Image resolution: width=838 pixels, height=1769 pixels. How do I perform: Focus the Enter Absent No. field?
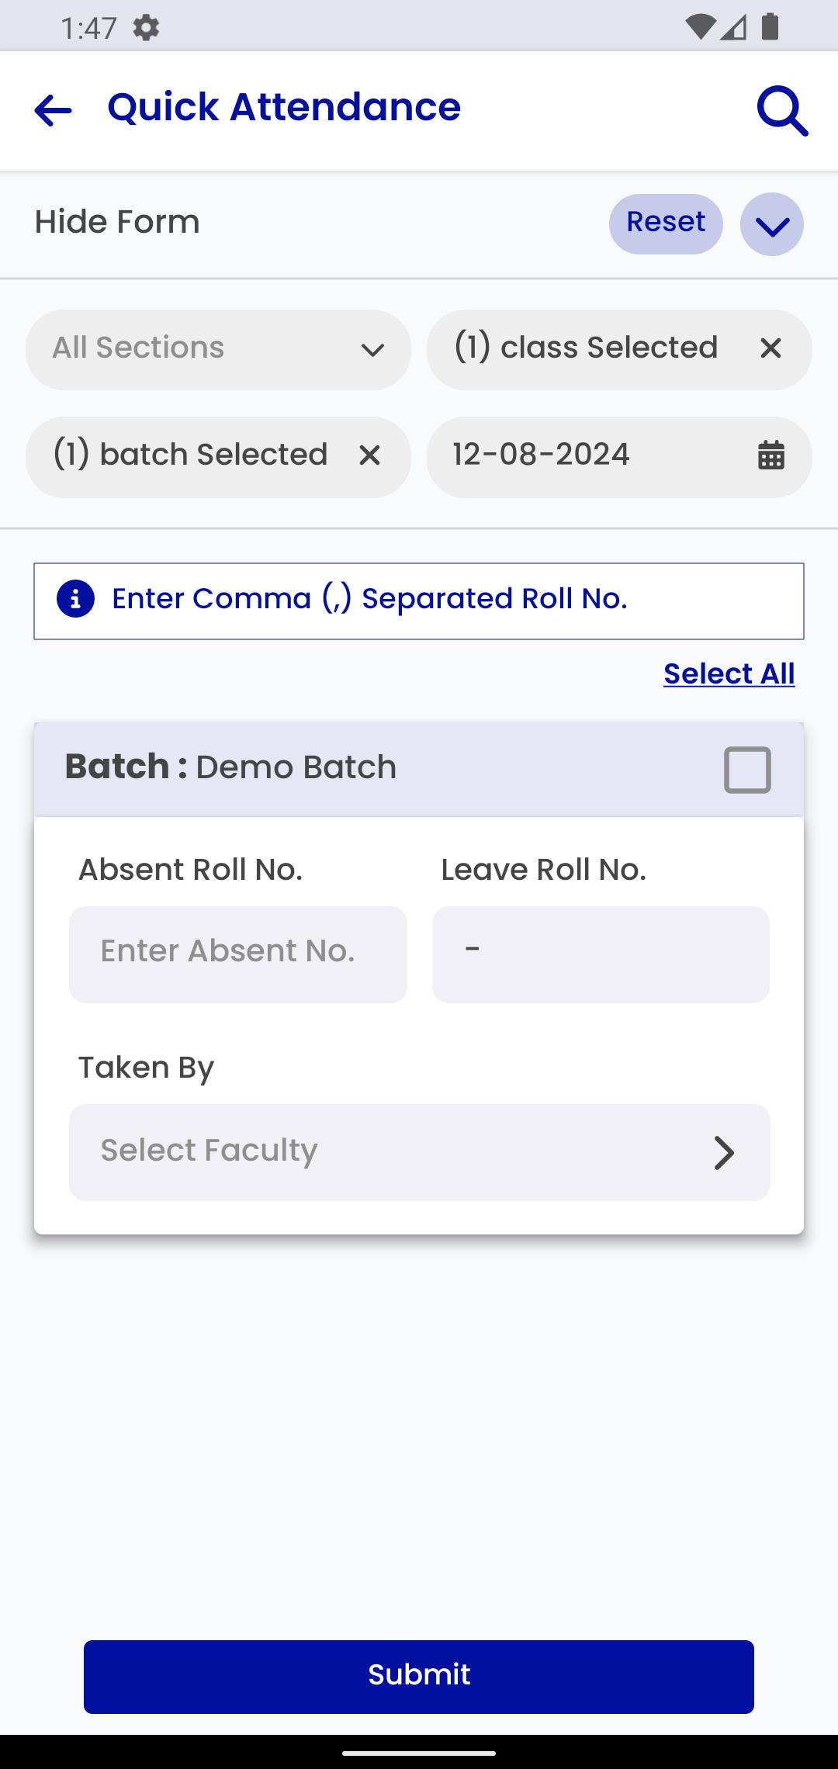tap(238, 954)
